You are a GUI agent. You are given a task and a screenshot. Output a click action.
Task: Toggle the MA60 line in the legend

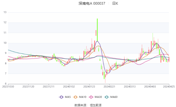pyautogui.click(x=111, y=97)
